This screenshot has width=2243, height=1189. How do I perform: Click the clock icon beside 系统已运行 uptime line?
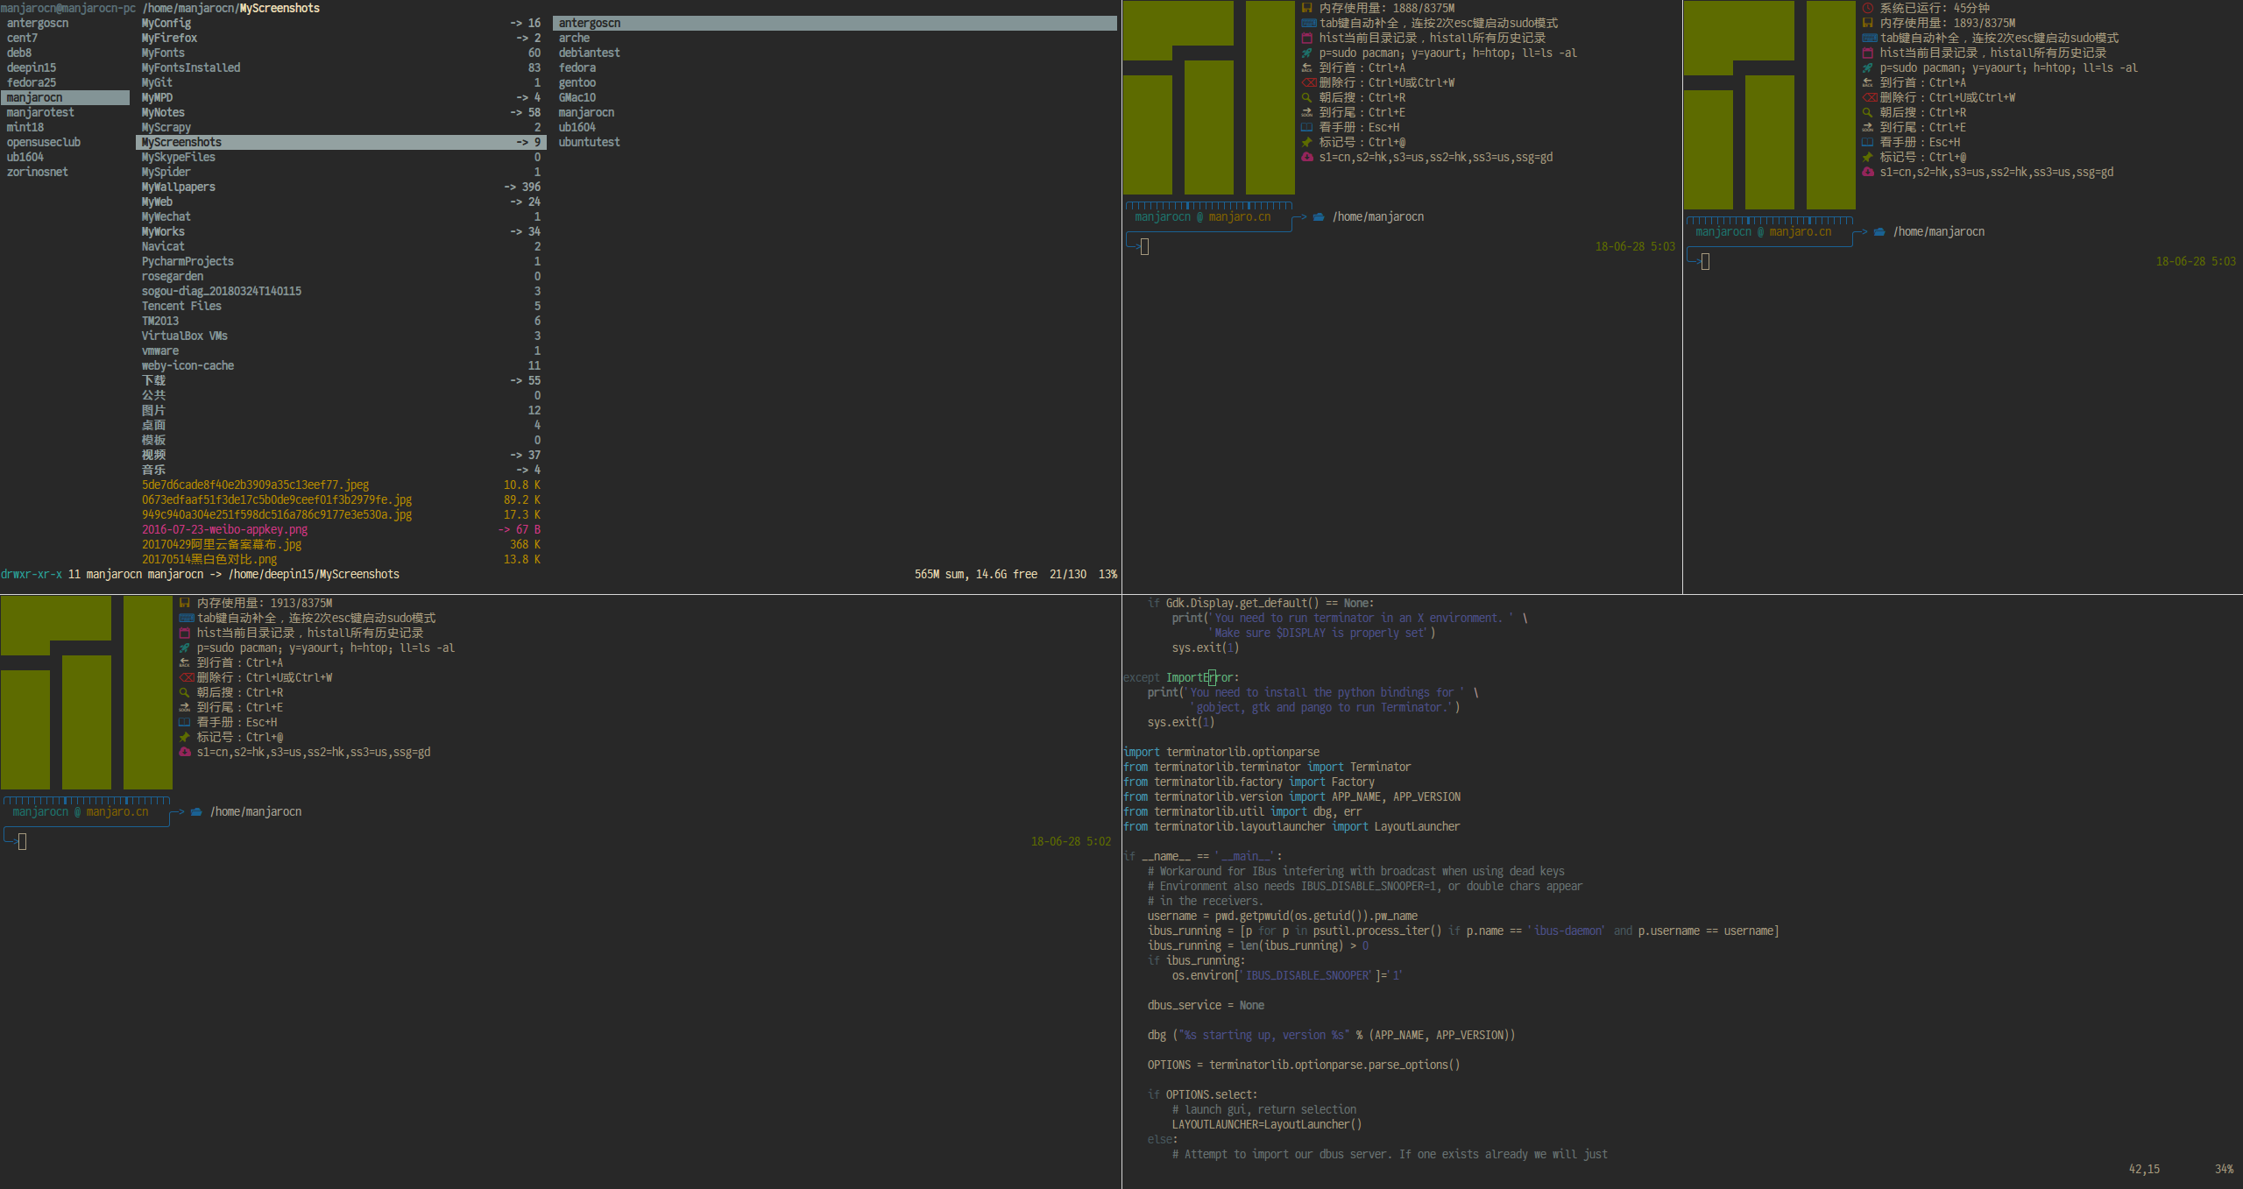[x=1867, y=8]
